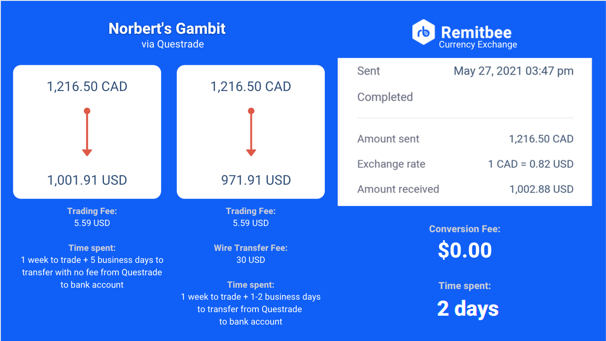Click the red arrow in the middle card
The height and width of the screenshot is (341, 606).
point(251,132)
